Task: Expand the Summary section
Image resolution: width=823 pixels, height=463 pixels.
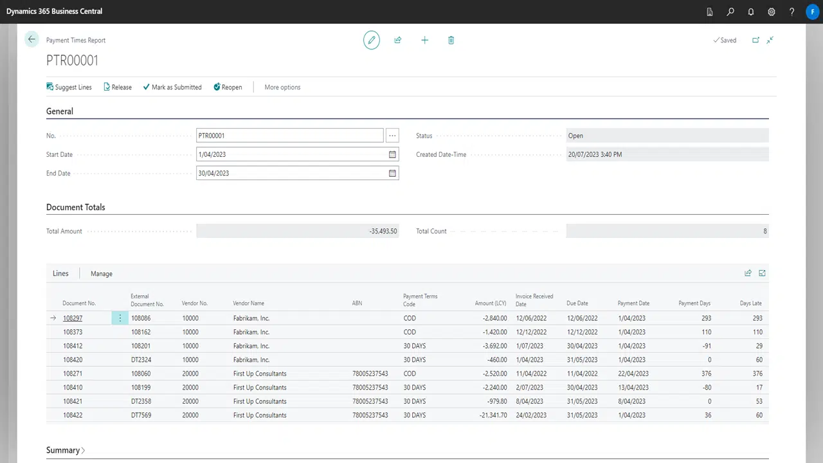Action: pos(66,450)
